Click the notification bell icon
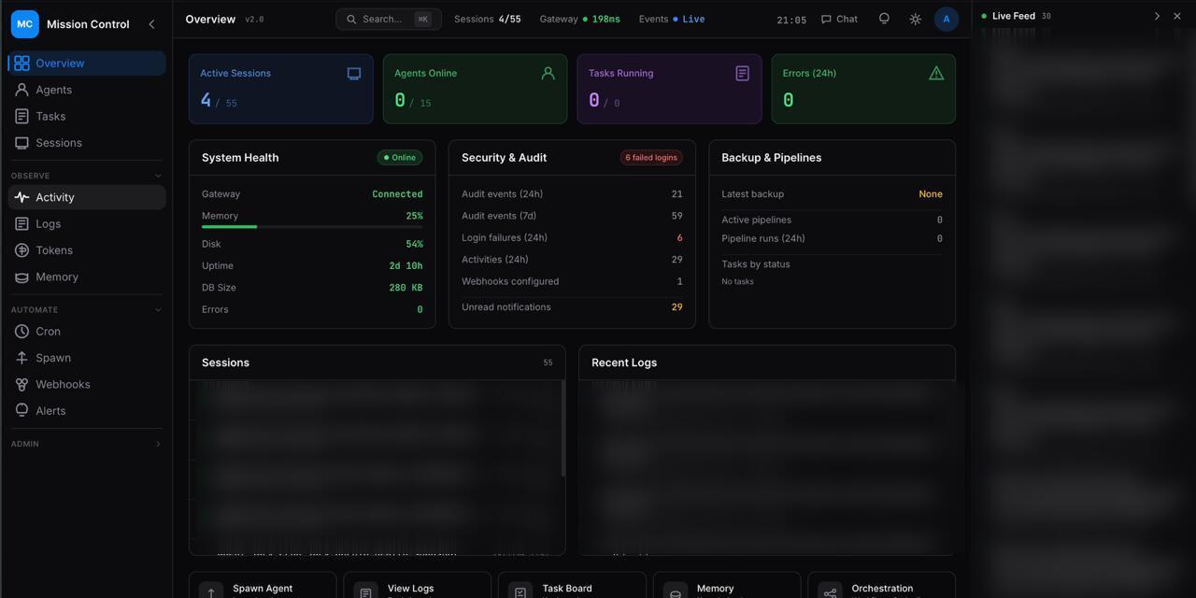 [884, 19]
